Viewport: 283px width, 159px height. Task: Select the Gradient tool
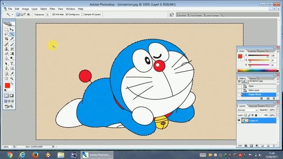[12, 53]
